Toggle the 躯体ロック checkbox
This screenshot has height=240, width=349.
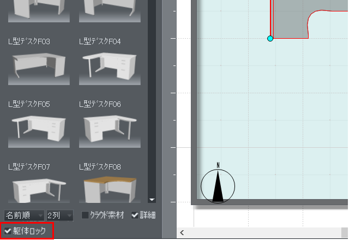8,231
